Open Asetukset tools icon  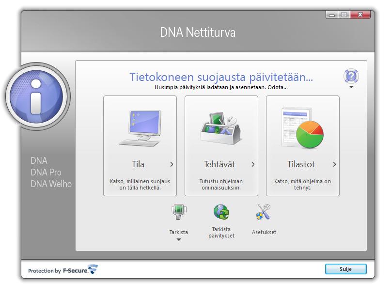tap(264, 212)
